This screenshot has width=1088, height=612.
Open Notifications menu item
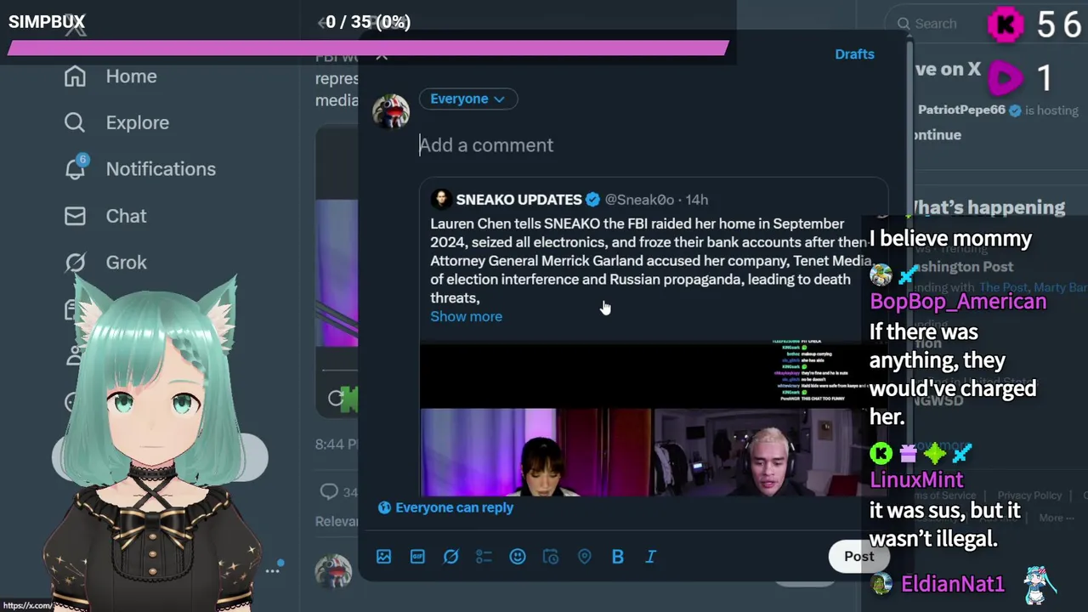coord(161,169)
